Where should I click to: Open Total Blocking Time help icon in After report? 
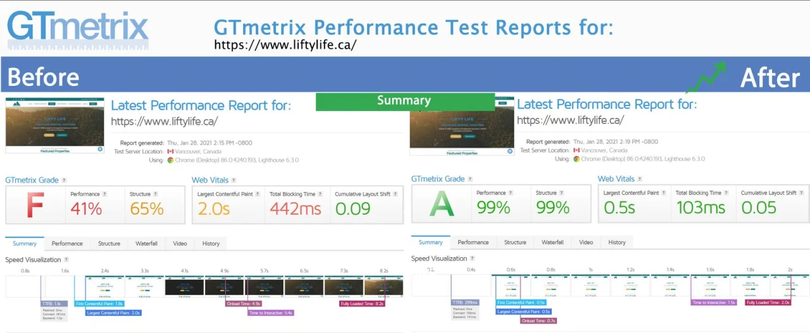click(727, 193)
